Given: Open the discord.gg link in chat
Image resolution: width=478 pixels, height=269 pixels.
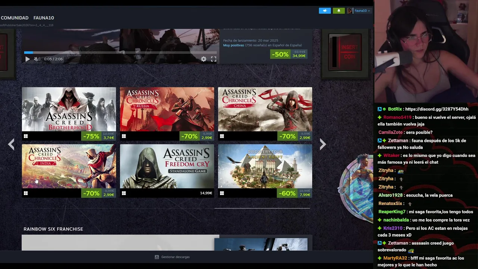Looking at the screenshot, I should coord(437,109).
